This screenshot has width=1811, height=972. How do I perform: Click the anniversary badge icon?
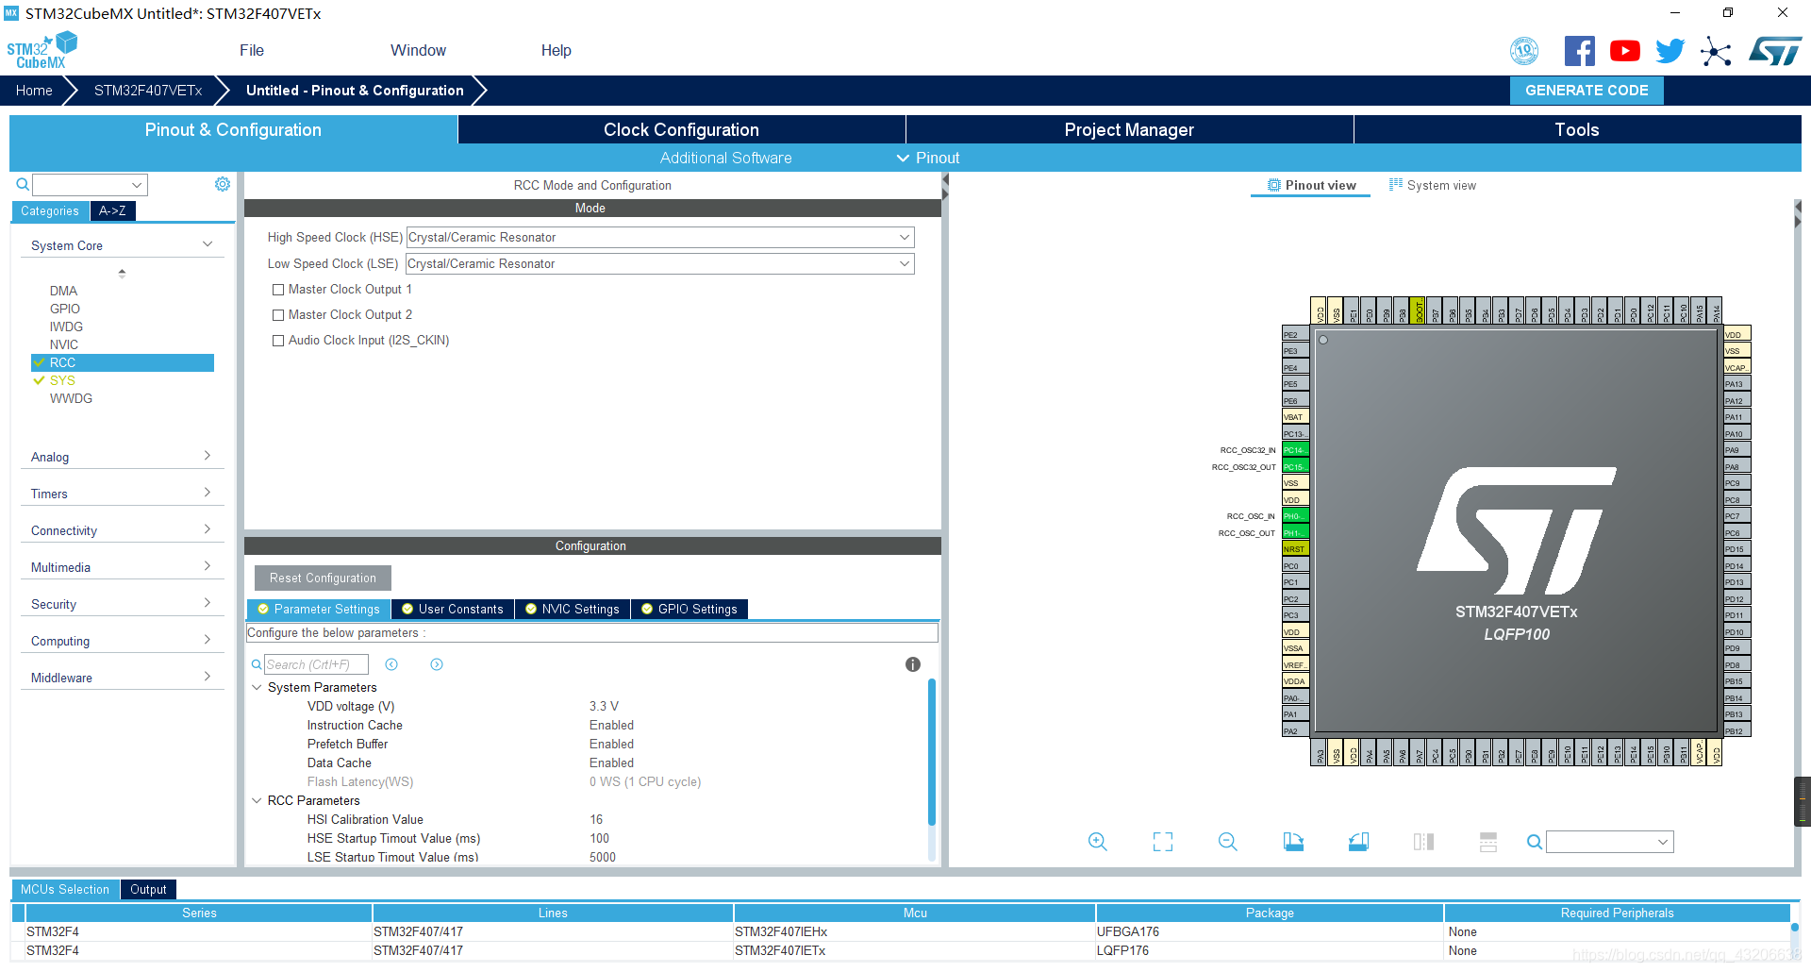click(1524, 51)
